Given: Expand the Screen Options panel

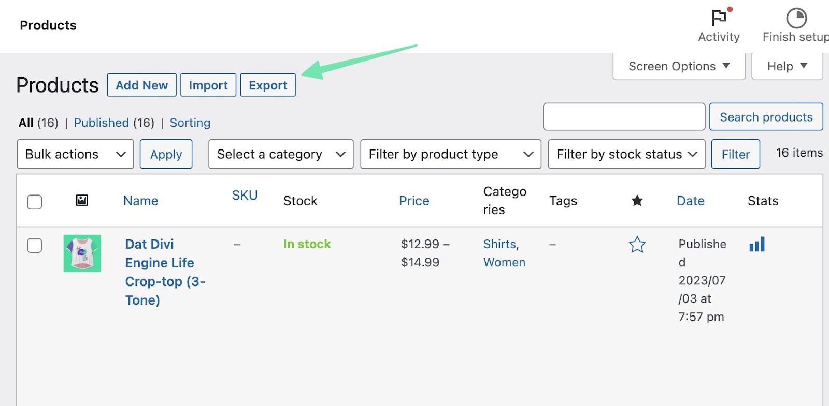Looking at the screenshot, I should point(679,66).
